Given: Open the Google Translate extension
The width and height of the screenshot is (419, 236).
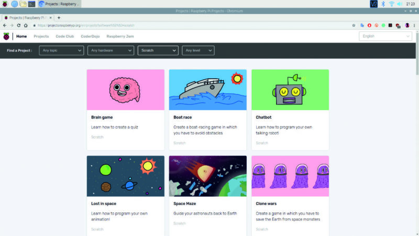Looking at the screenshot, I should [x=362, y=25].
